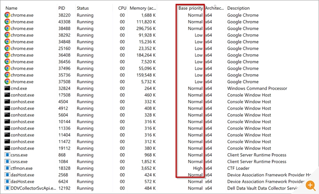
Task: Click the Name column header
Action: tap(11, 8)
